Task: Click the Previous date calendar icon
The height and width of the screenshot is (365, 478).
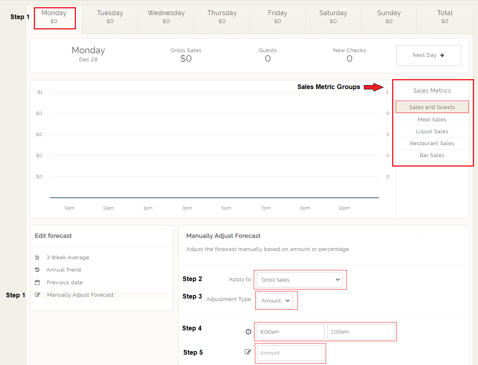Action: pyautogui.click(x=37, y=283)
